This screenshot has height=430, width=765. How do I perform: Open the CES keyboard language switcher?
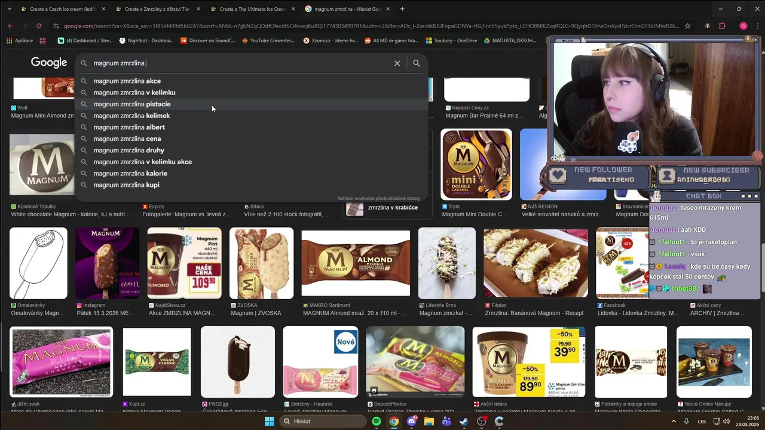(702, 422)
